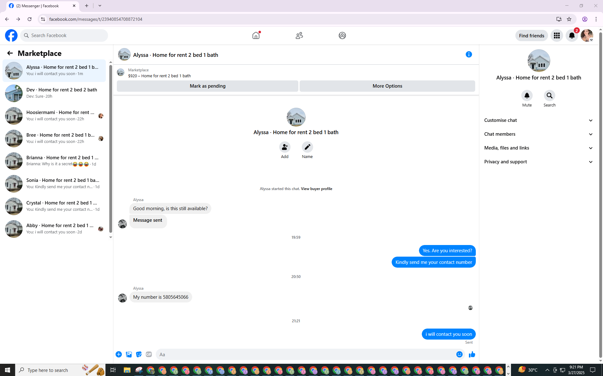
Task: Open the notifications bell
Action: 572,35
